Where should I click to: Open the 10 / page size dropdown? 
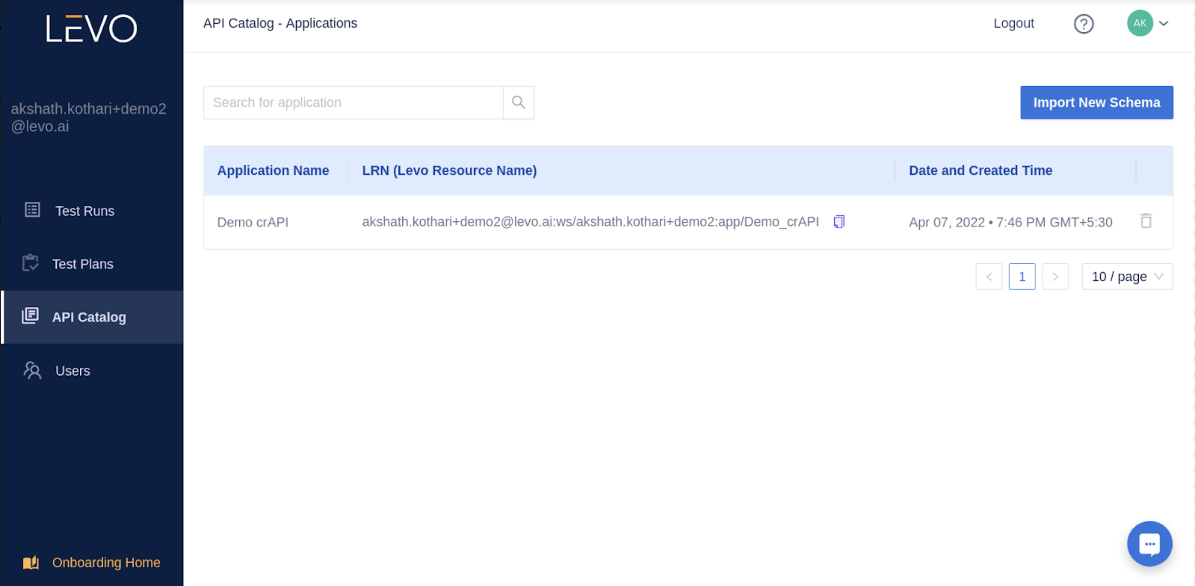tap(1127, 277)
